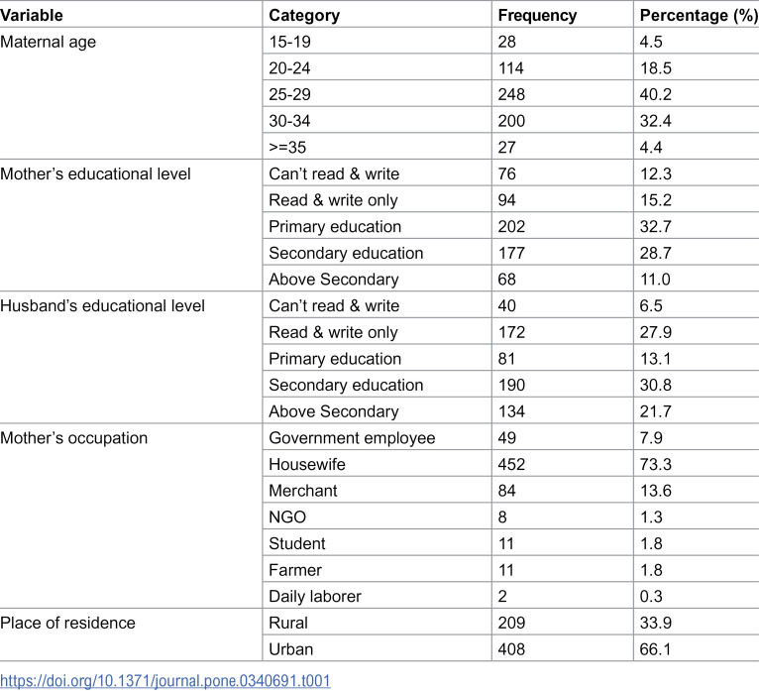Select the Maternal age row label

(48, 42)
